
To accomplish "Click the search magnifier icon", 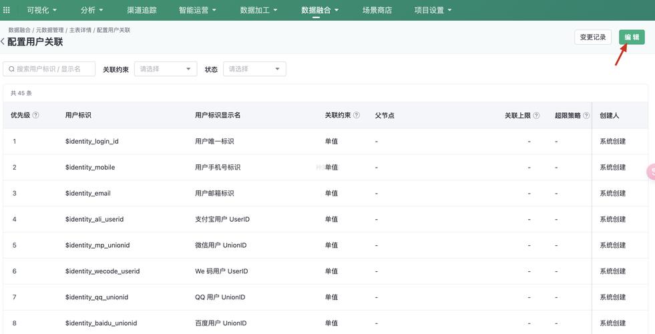I will click(x=11, y=69).
